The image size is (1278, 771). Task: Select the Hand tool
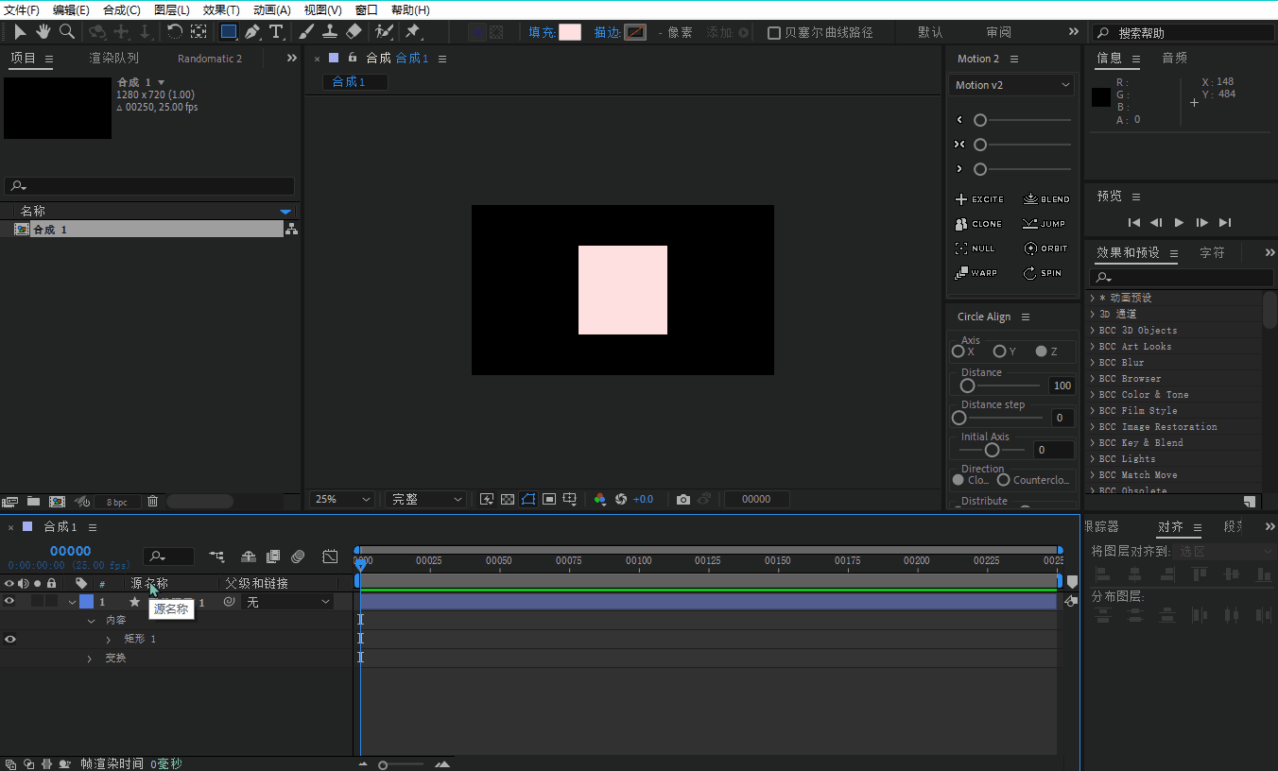coord(43,32)
